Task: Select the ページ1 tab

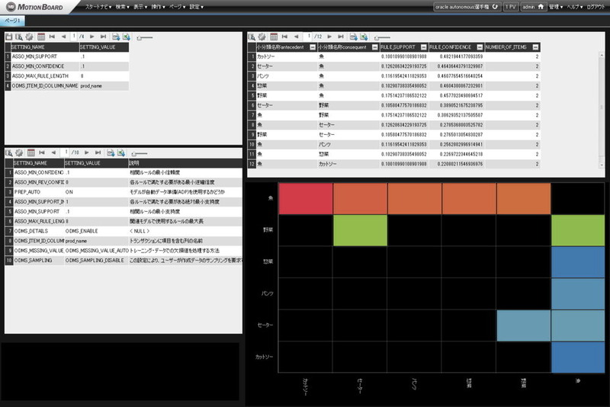Action: [x=12, y=21]
